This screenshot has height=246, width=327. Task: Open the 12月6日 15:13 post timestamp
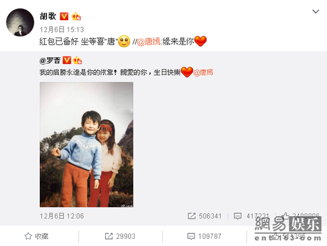coord(62,29)
